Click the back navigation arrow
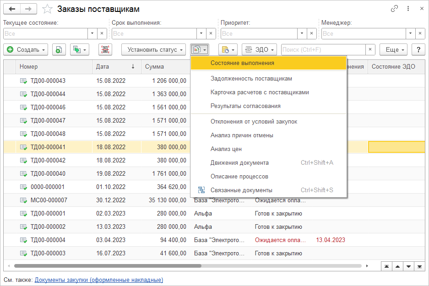429x286 pixels. [x=12, y=9]
